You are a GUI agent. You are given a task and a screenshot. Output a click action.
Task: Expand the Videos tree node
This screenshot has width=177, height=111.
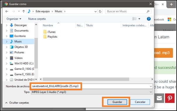pyautogui.click(x=6, y=58)
